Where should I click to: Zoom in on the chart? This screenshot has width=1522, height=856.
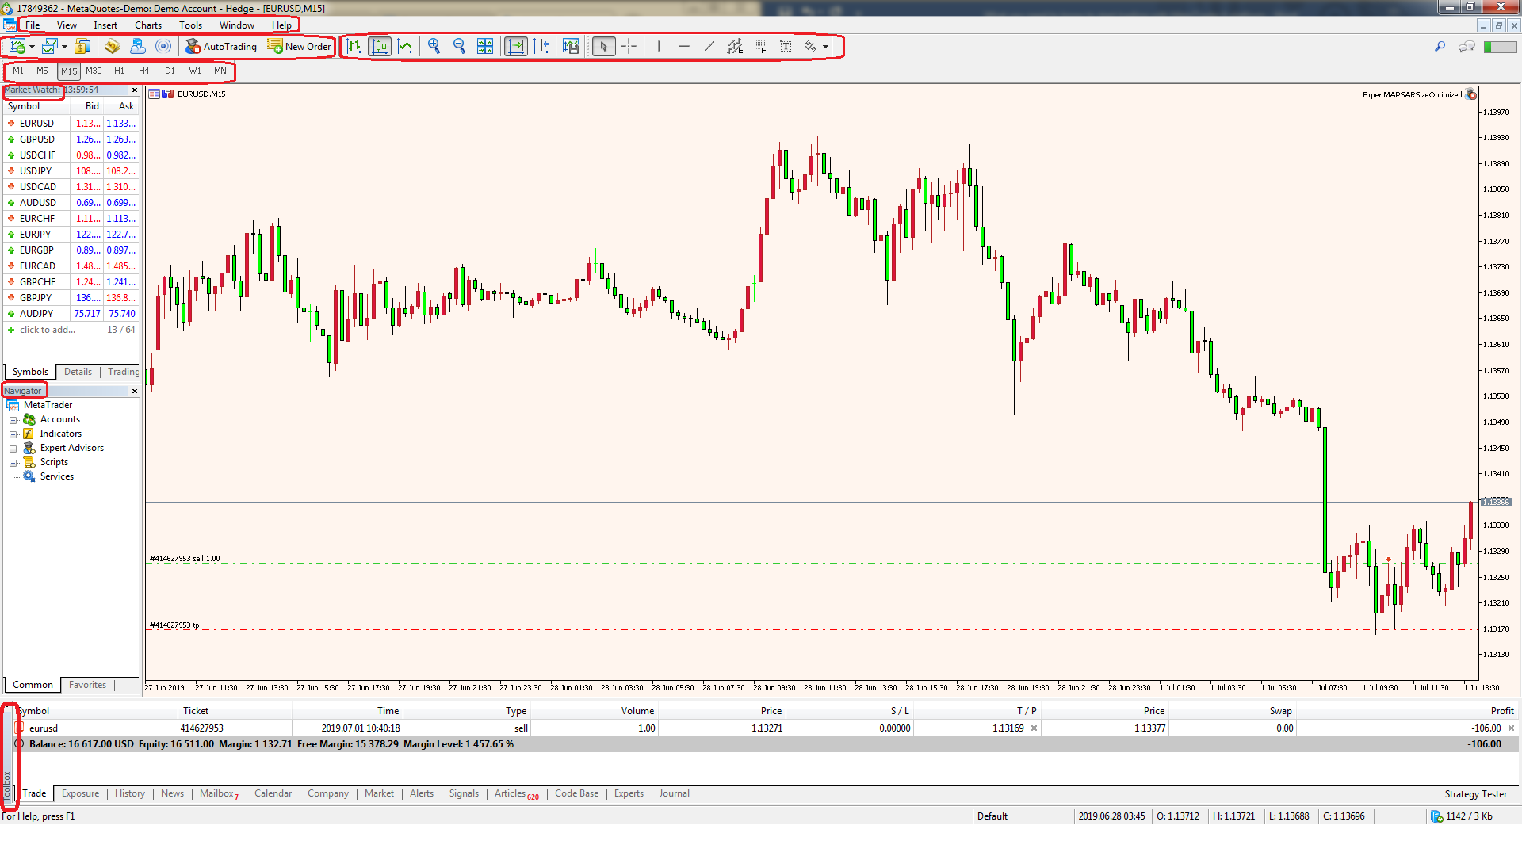(x=434, y=47)
